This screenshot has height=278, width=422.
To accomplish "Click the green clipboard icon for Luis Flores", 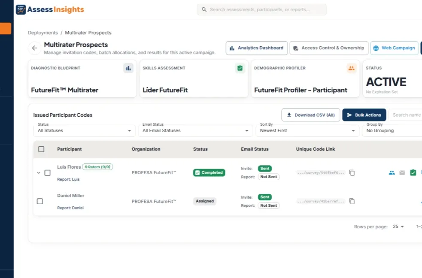I will click(x=413, y=172).
